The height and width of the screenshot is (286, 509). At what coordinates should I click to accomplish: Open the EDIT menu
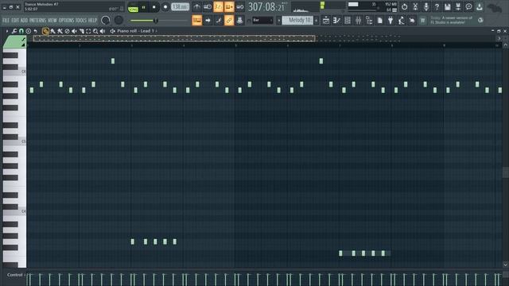click(x=15, y=21)
